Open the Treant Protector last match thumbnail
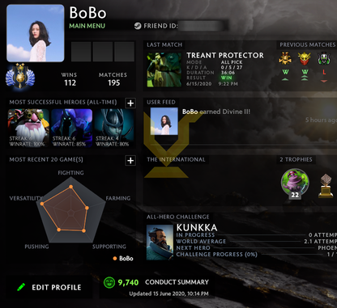 [x=164, y=70]
